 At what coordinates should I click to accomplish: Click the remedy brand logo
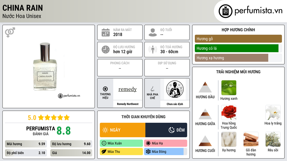click(x=128, y=89)
